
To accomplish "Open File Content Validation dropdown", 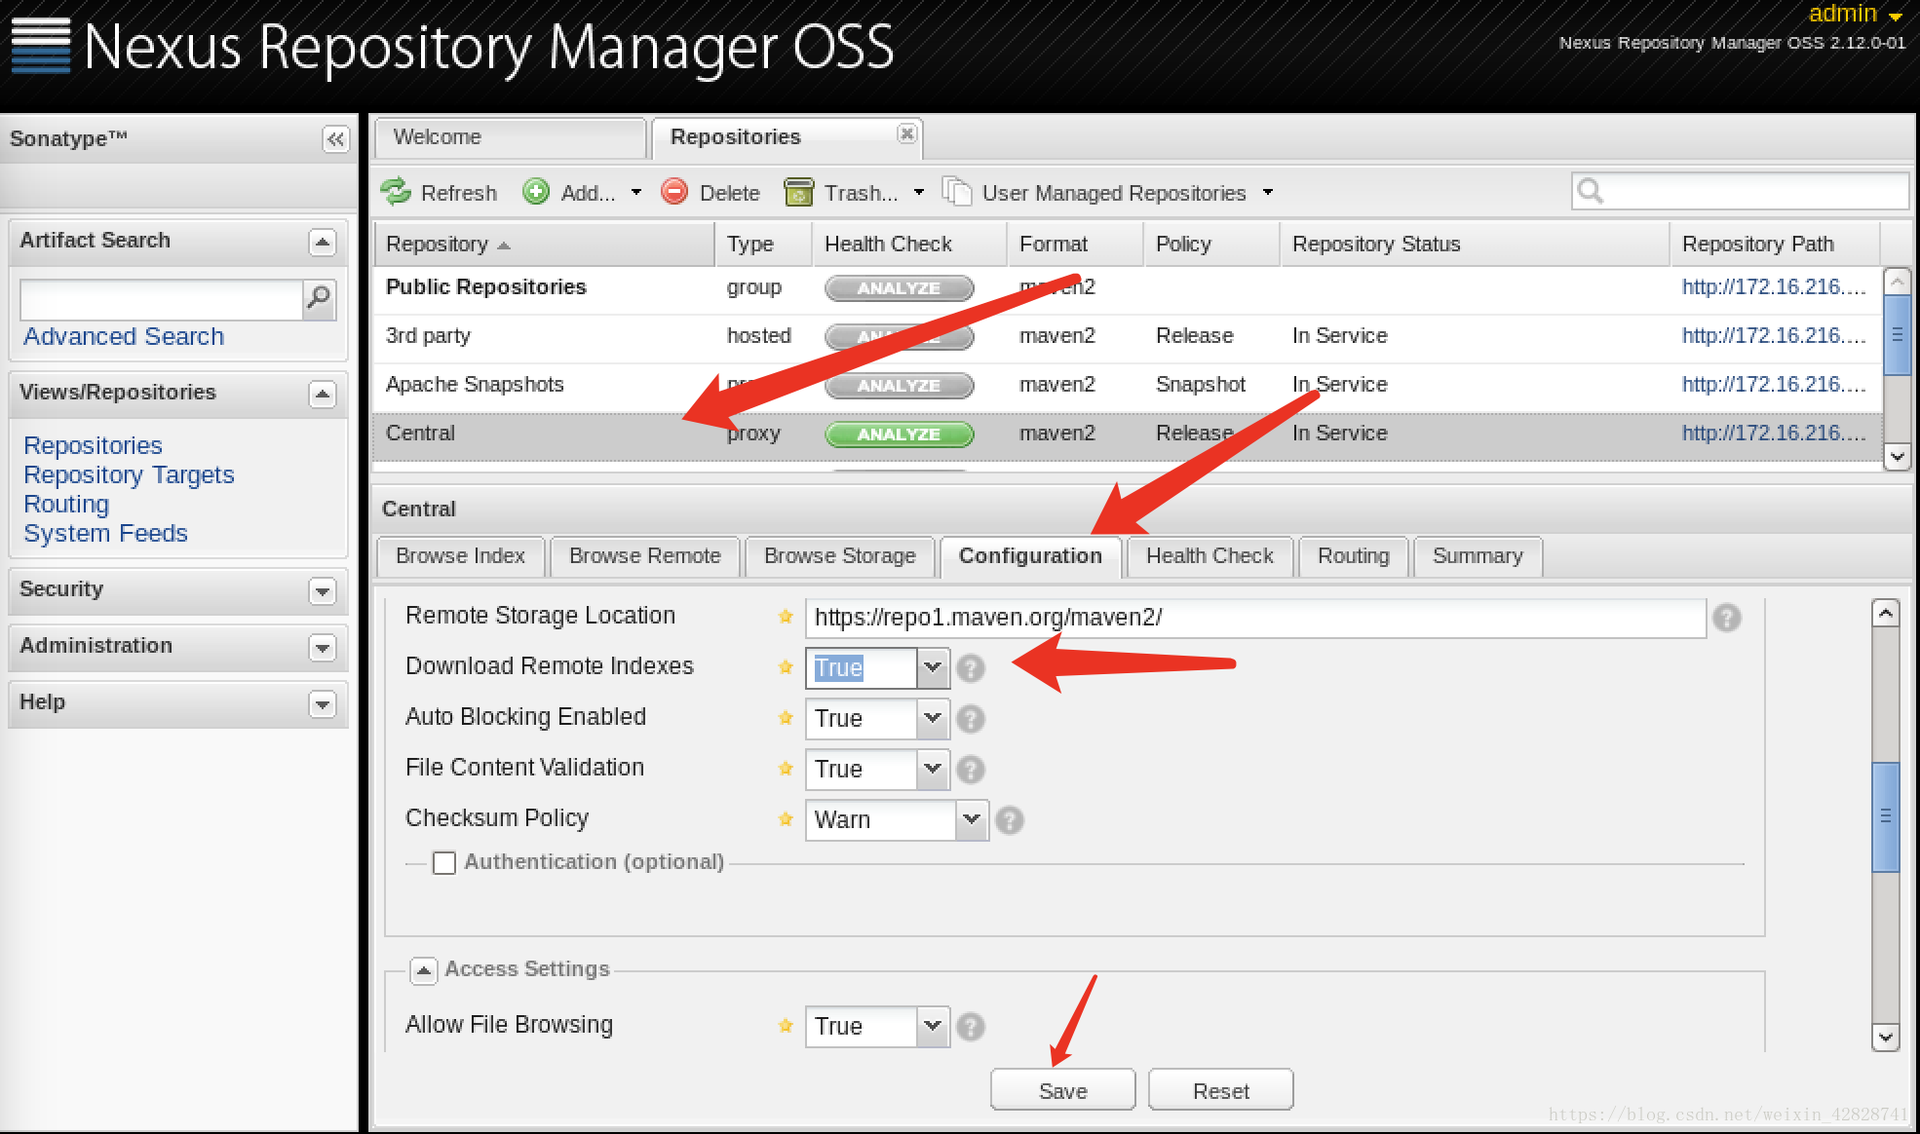I will pos(933,770).
